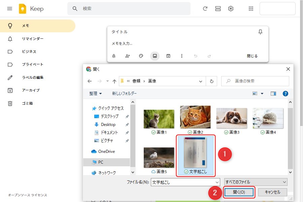Open the Google apps grid icon
This screenshot has height=202, width=303.
click(251, 9)
